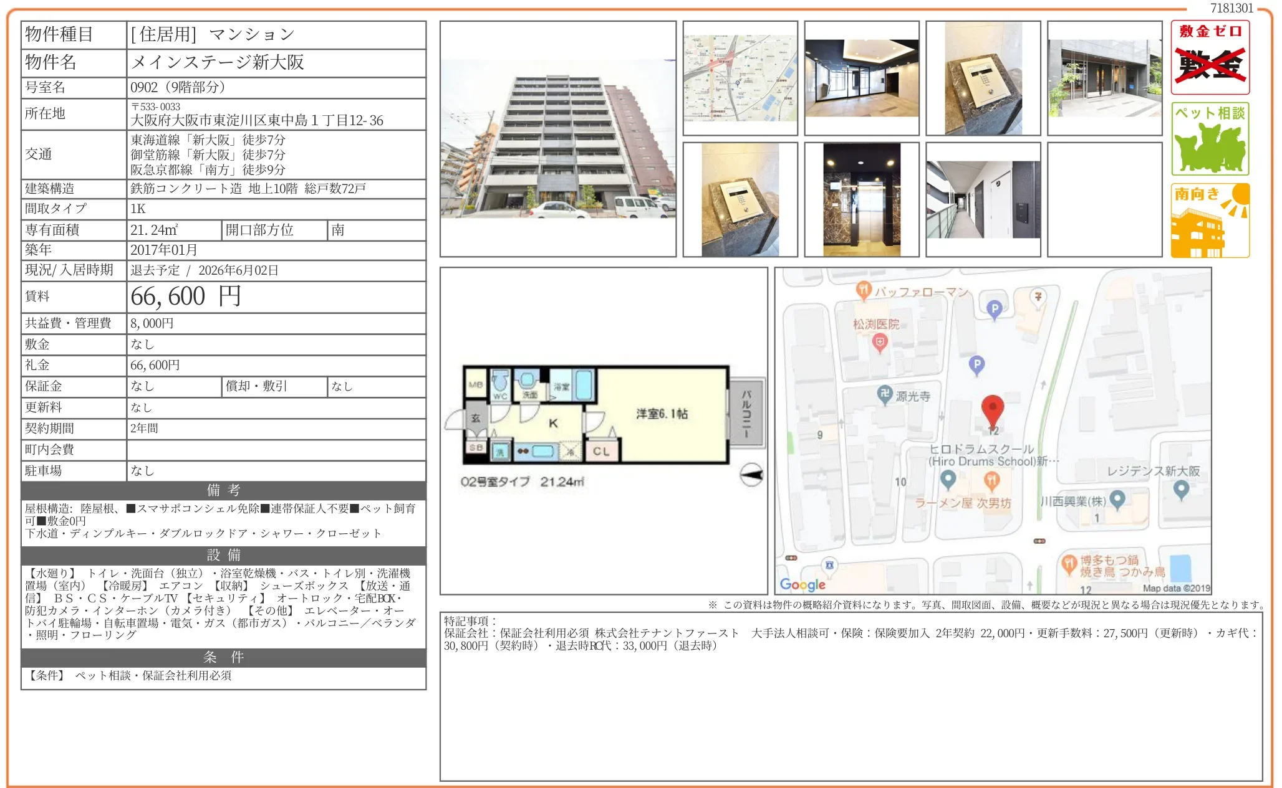This screenshot has height=788, width=1282.
Task: Click the レジデンス新大阪 map marker
Action: [1180, 489]
